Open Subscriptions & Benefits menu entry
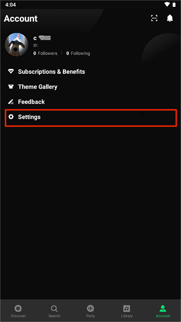 (x=90, y=71)
